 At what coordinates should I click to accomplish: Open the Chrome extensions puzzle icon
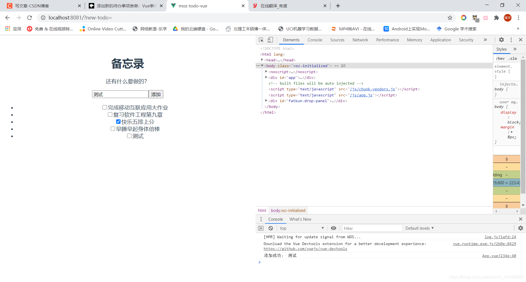coord(496,18)
